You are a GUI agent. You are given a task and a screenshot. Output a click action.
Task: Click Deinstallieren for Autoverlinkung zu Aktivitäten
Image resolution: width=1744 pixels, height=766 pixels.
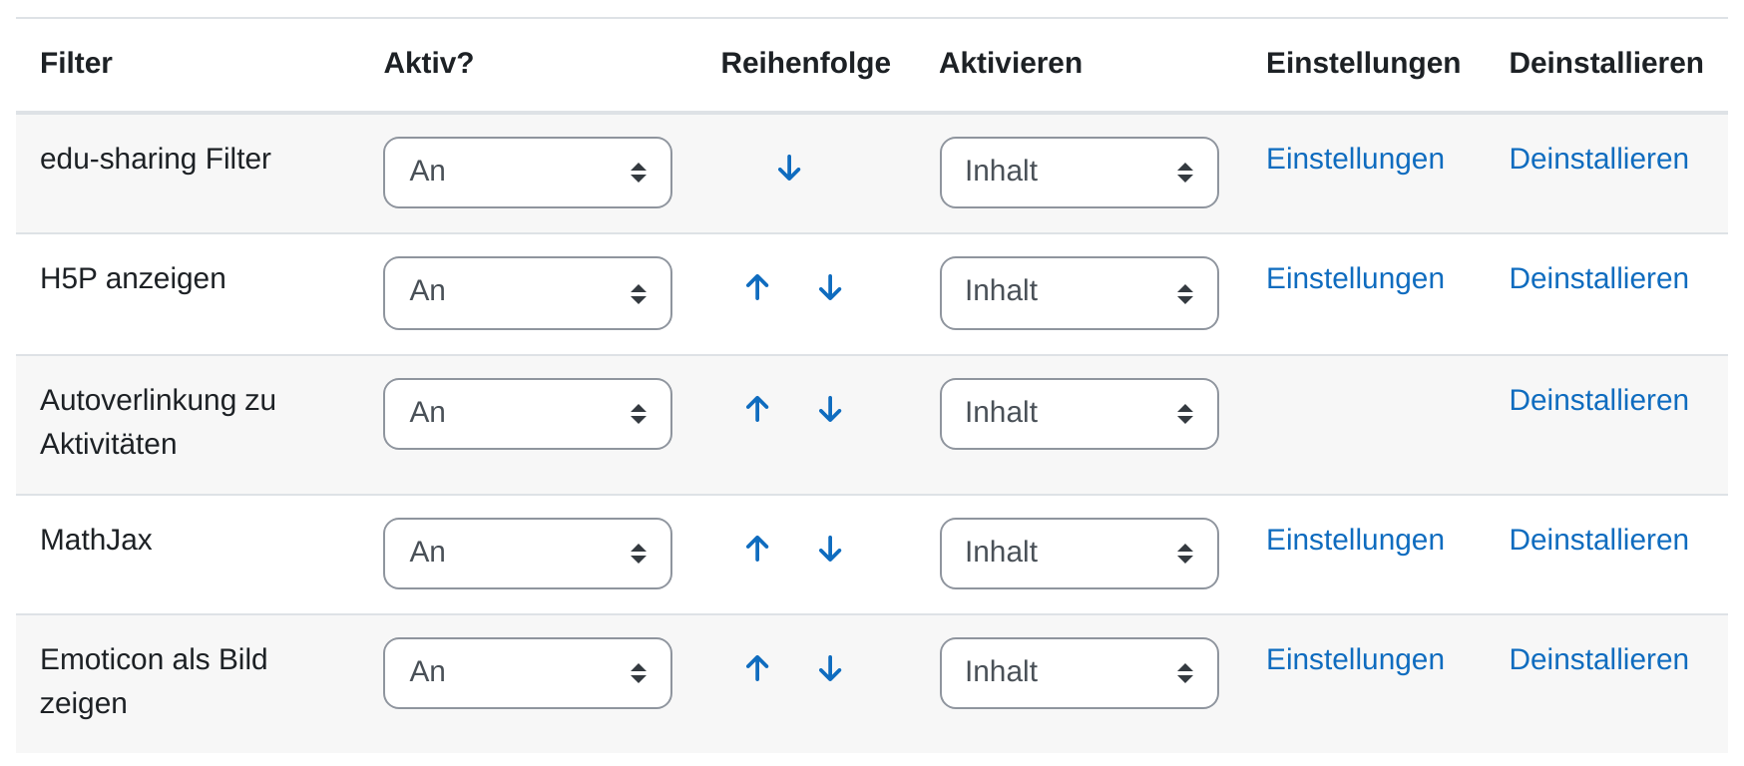1598,400
